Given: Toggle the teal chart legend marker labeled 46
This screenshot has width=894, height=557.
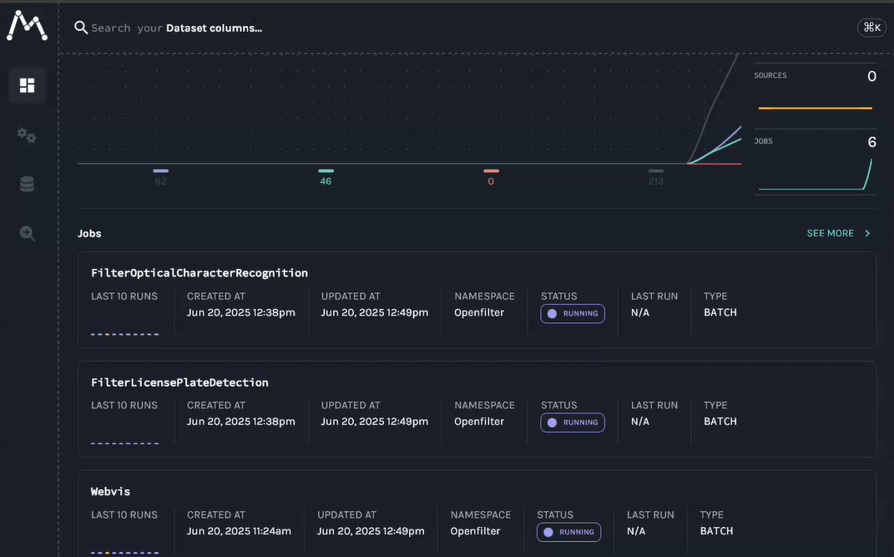Looking at the screenshot, I should 326,171.
